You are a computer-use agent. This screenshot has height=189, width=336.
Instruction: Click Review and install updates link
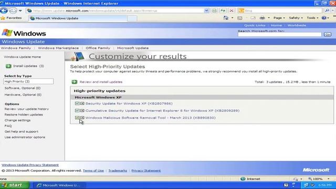[101, 82]
